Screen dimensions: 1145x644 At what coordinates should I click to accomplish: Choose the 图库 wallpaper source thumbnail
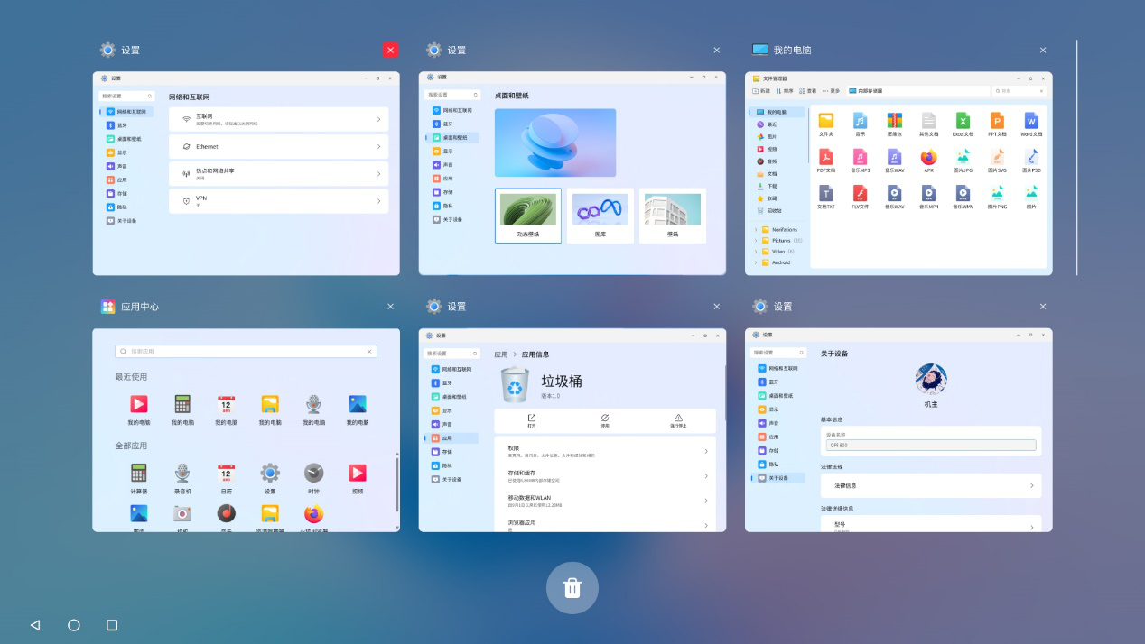[600, 216]
